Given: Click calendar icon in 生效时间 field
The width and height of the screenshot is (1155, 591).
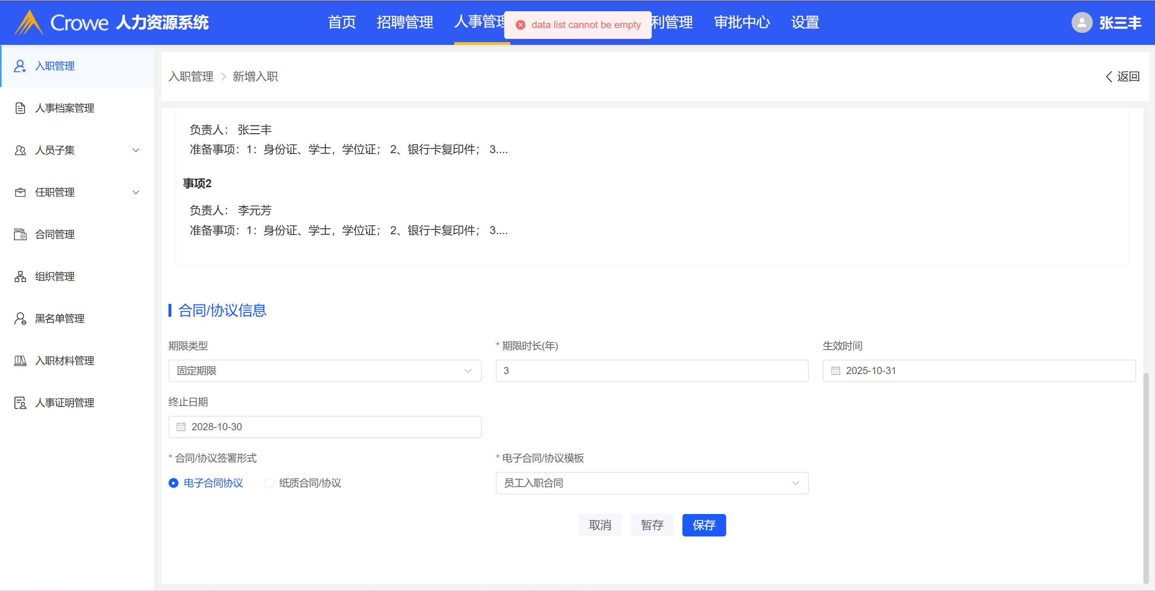Looking at the screenshot, I should click(835, 370).
